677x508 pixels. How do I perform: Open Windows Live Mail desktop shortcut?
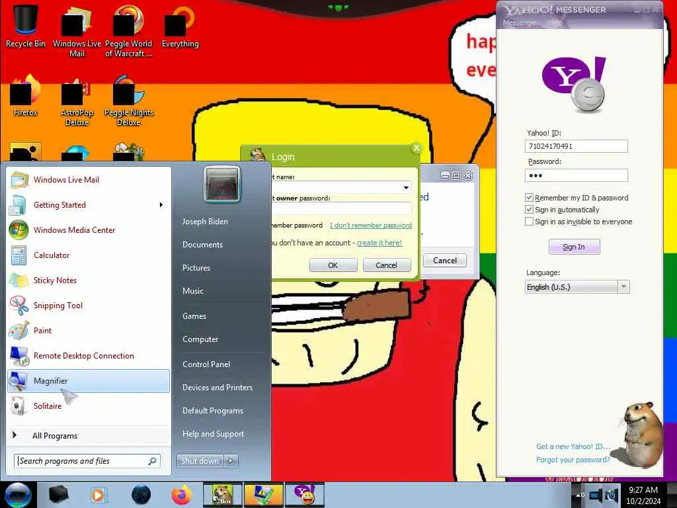[x=77, y=31]
